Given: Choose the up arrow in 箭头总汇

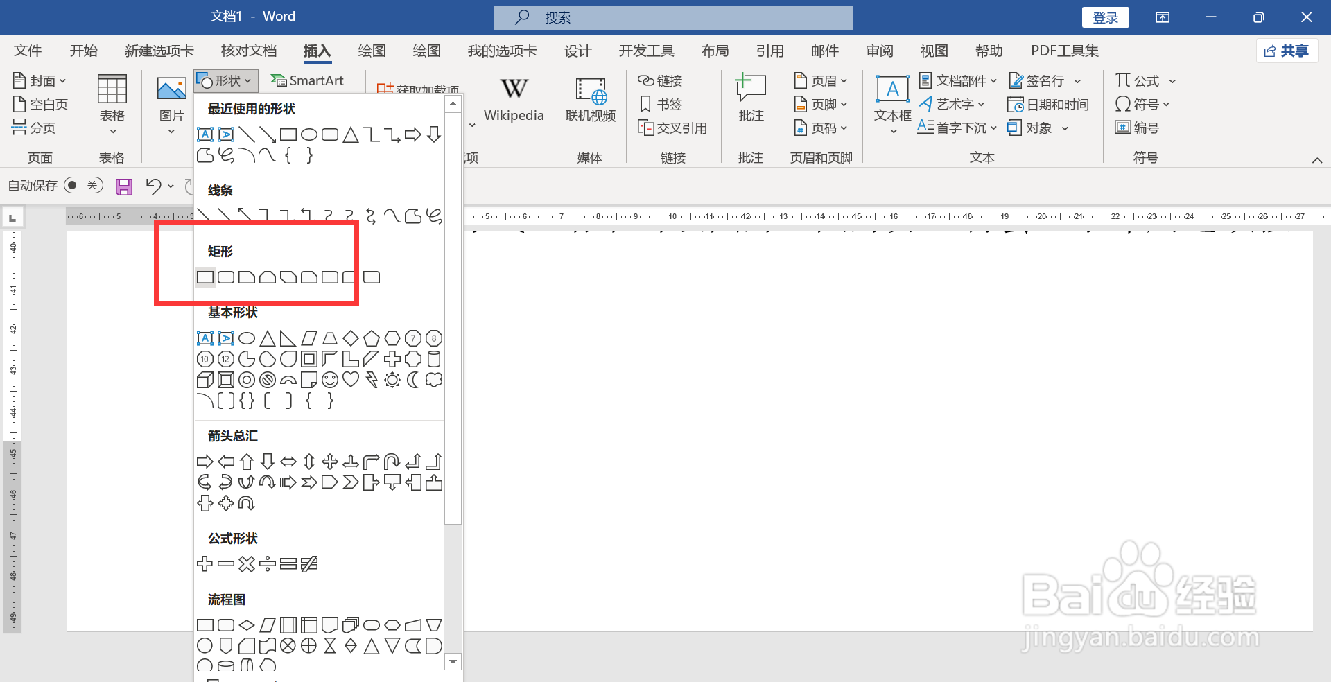Looking at the screenshot, I should tap(247, 462).
